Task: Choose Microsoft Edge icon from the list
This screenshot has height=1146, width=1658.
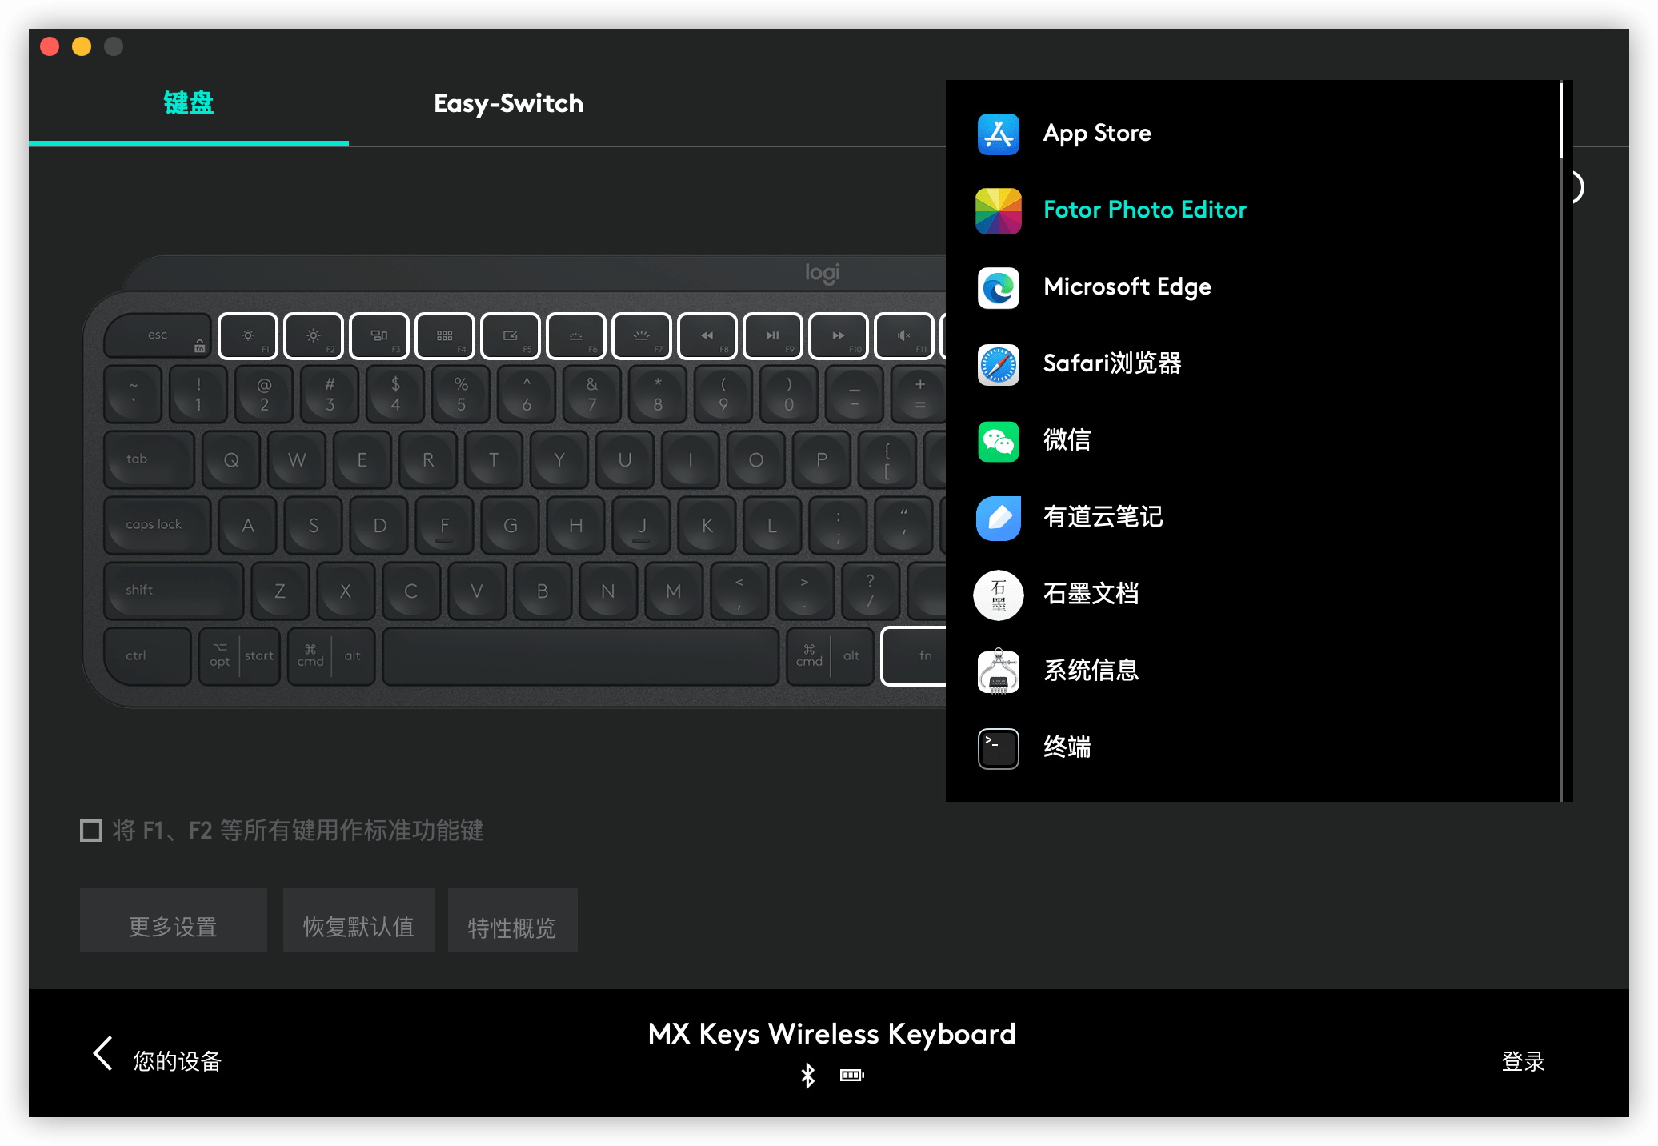Action: pos(998,287)
